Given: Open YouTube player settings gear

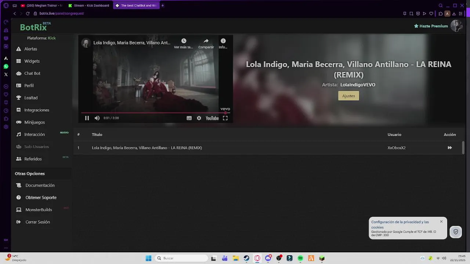Looking at the screenshot, I should point(199,118).
